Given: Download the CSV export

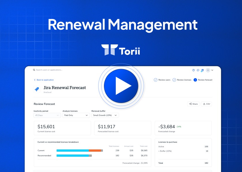Looking at the screenshot, I should click(206, 104).
